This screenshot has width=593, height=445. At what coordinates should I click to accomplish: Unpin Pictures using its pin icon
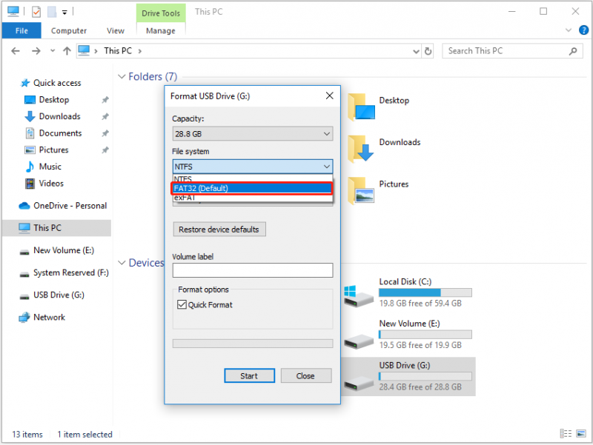105,150
